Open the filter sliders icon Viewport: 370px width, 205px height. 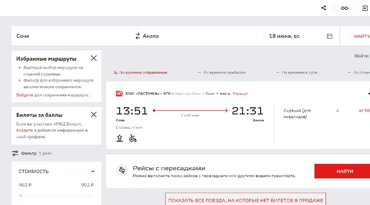(x=15, y=153)
